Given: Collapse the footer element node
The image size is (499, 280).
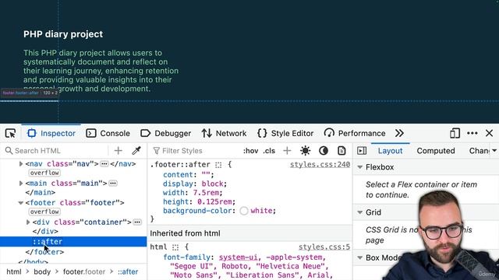Looking at the screenshot, I should tap(21, 202).
